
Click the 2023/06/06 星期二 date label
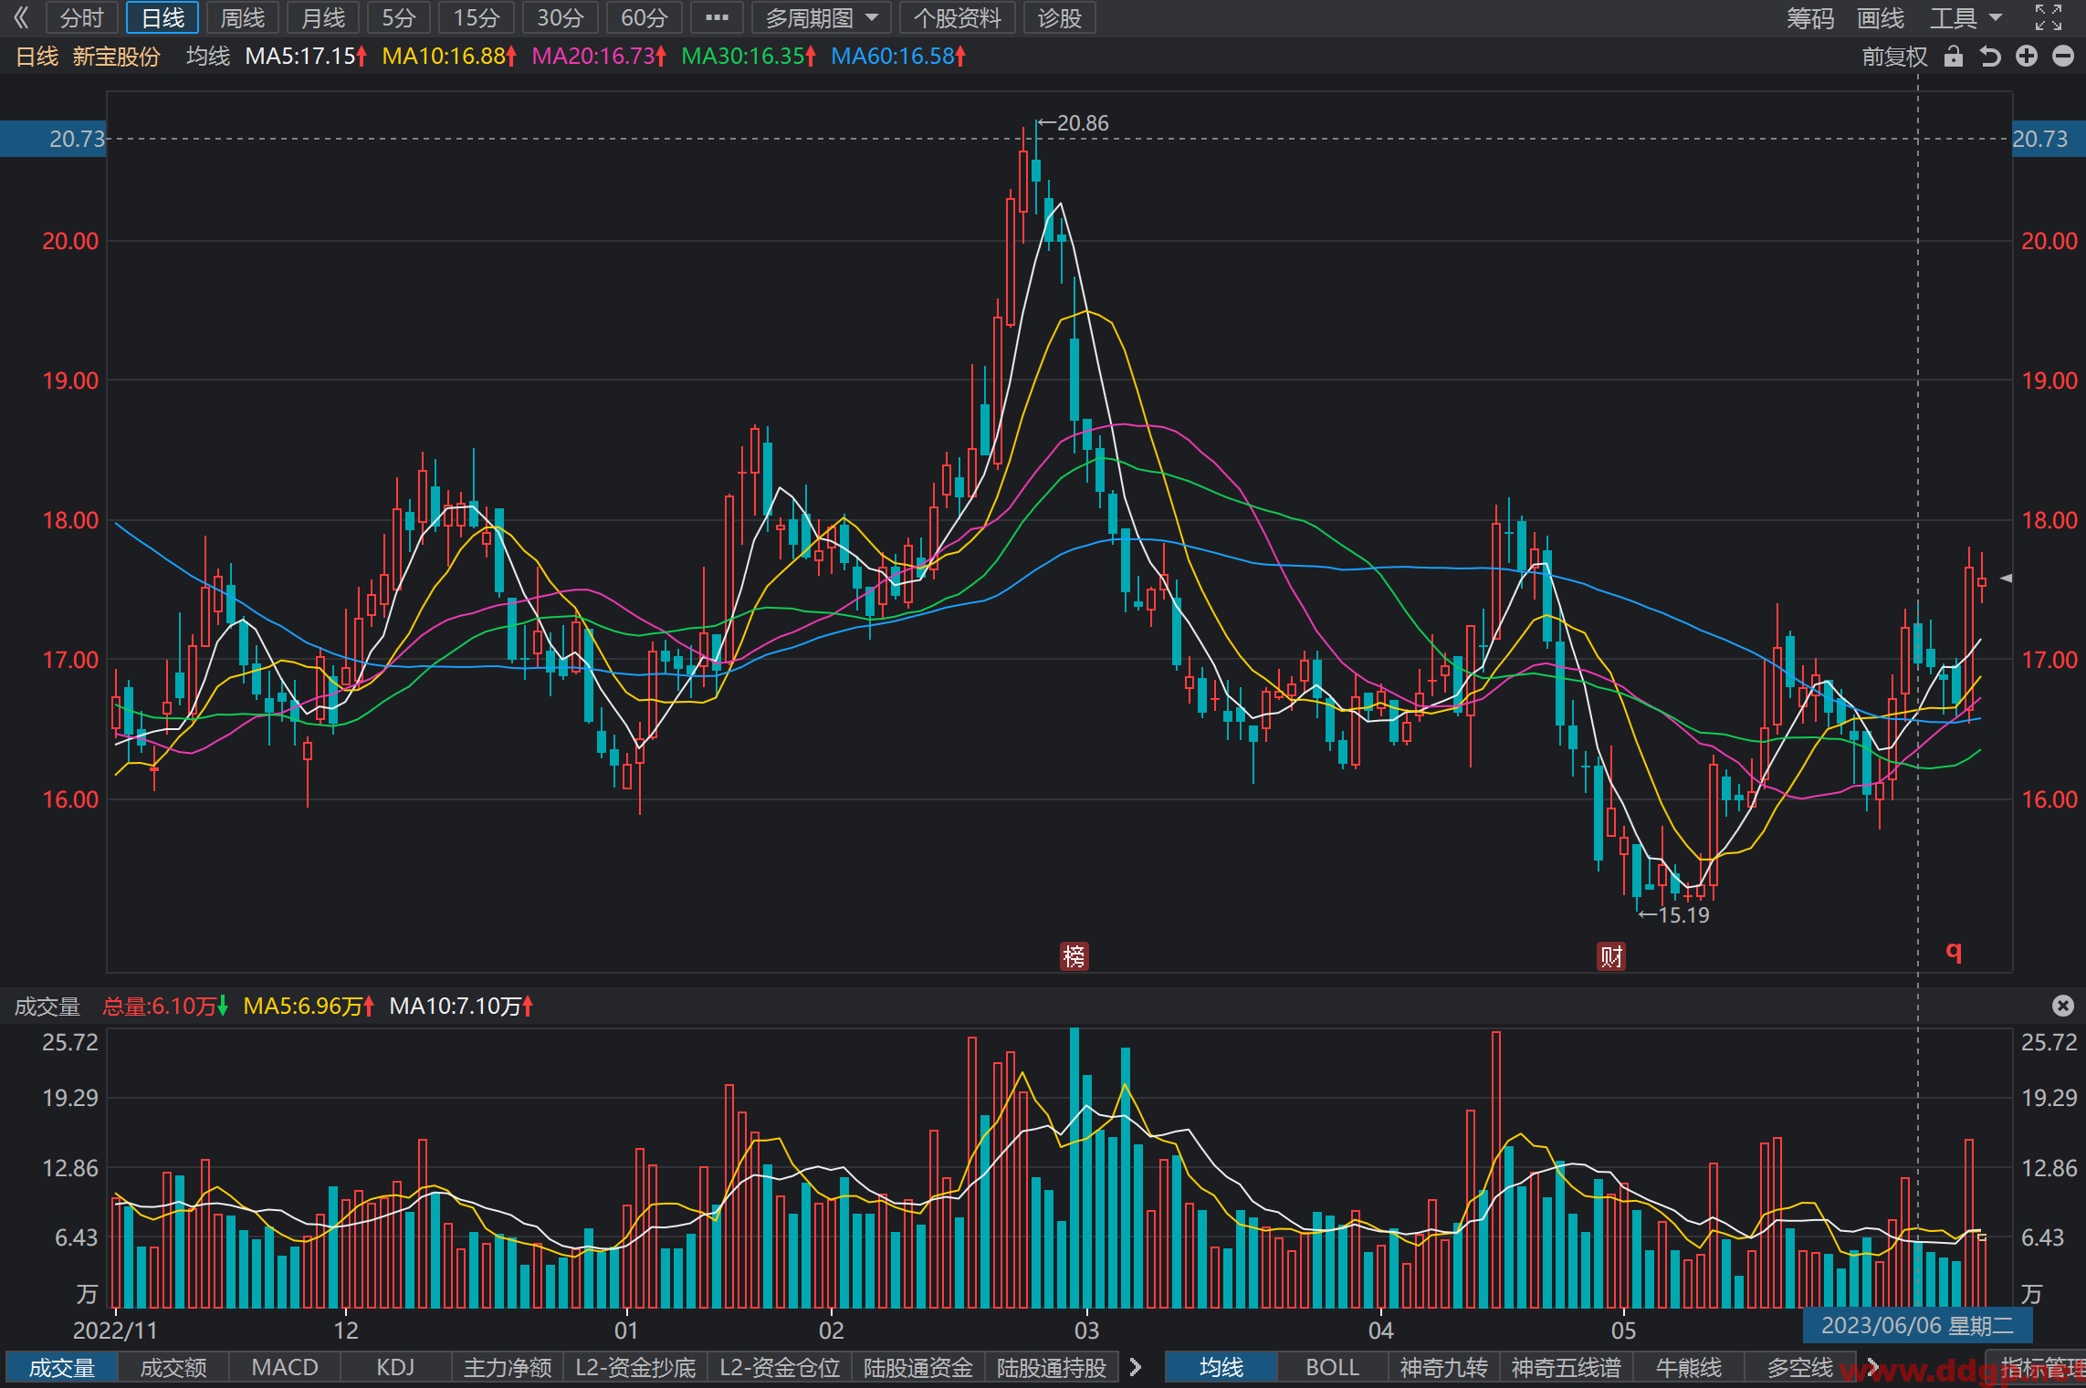coord(1917,1325)
